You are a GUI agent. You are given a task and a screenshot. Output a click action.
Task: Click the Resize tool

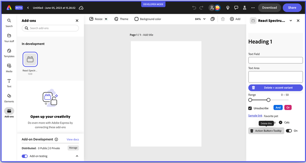(98, 19)
